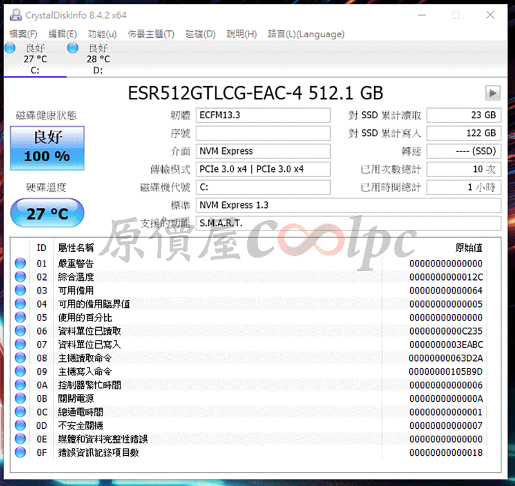Screen dimensions: 515x486
Task: Switch to the C: disk tab
Action: [x=35, y=59]
